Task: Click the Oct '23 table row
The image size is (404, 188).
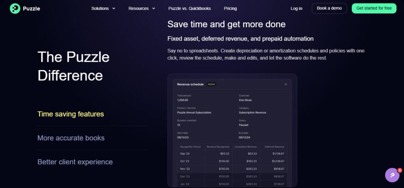Action: [x=232, y=161]
